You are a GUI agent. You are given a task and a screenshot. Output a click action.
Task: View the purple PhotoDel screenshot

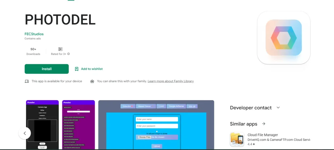[79, 124]
